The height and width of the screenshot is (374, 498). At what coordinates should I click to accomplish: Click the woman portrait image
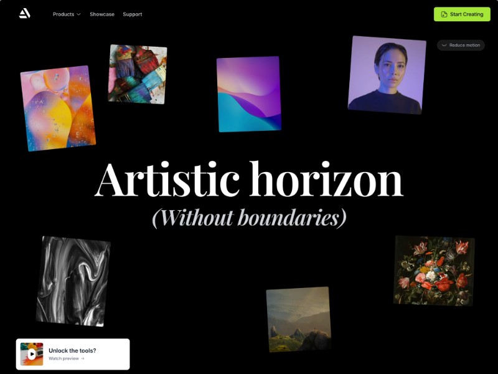387,75
